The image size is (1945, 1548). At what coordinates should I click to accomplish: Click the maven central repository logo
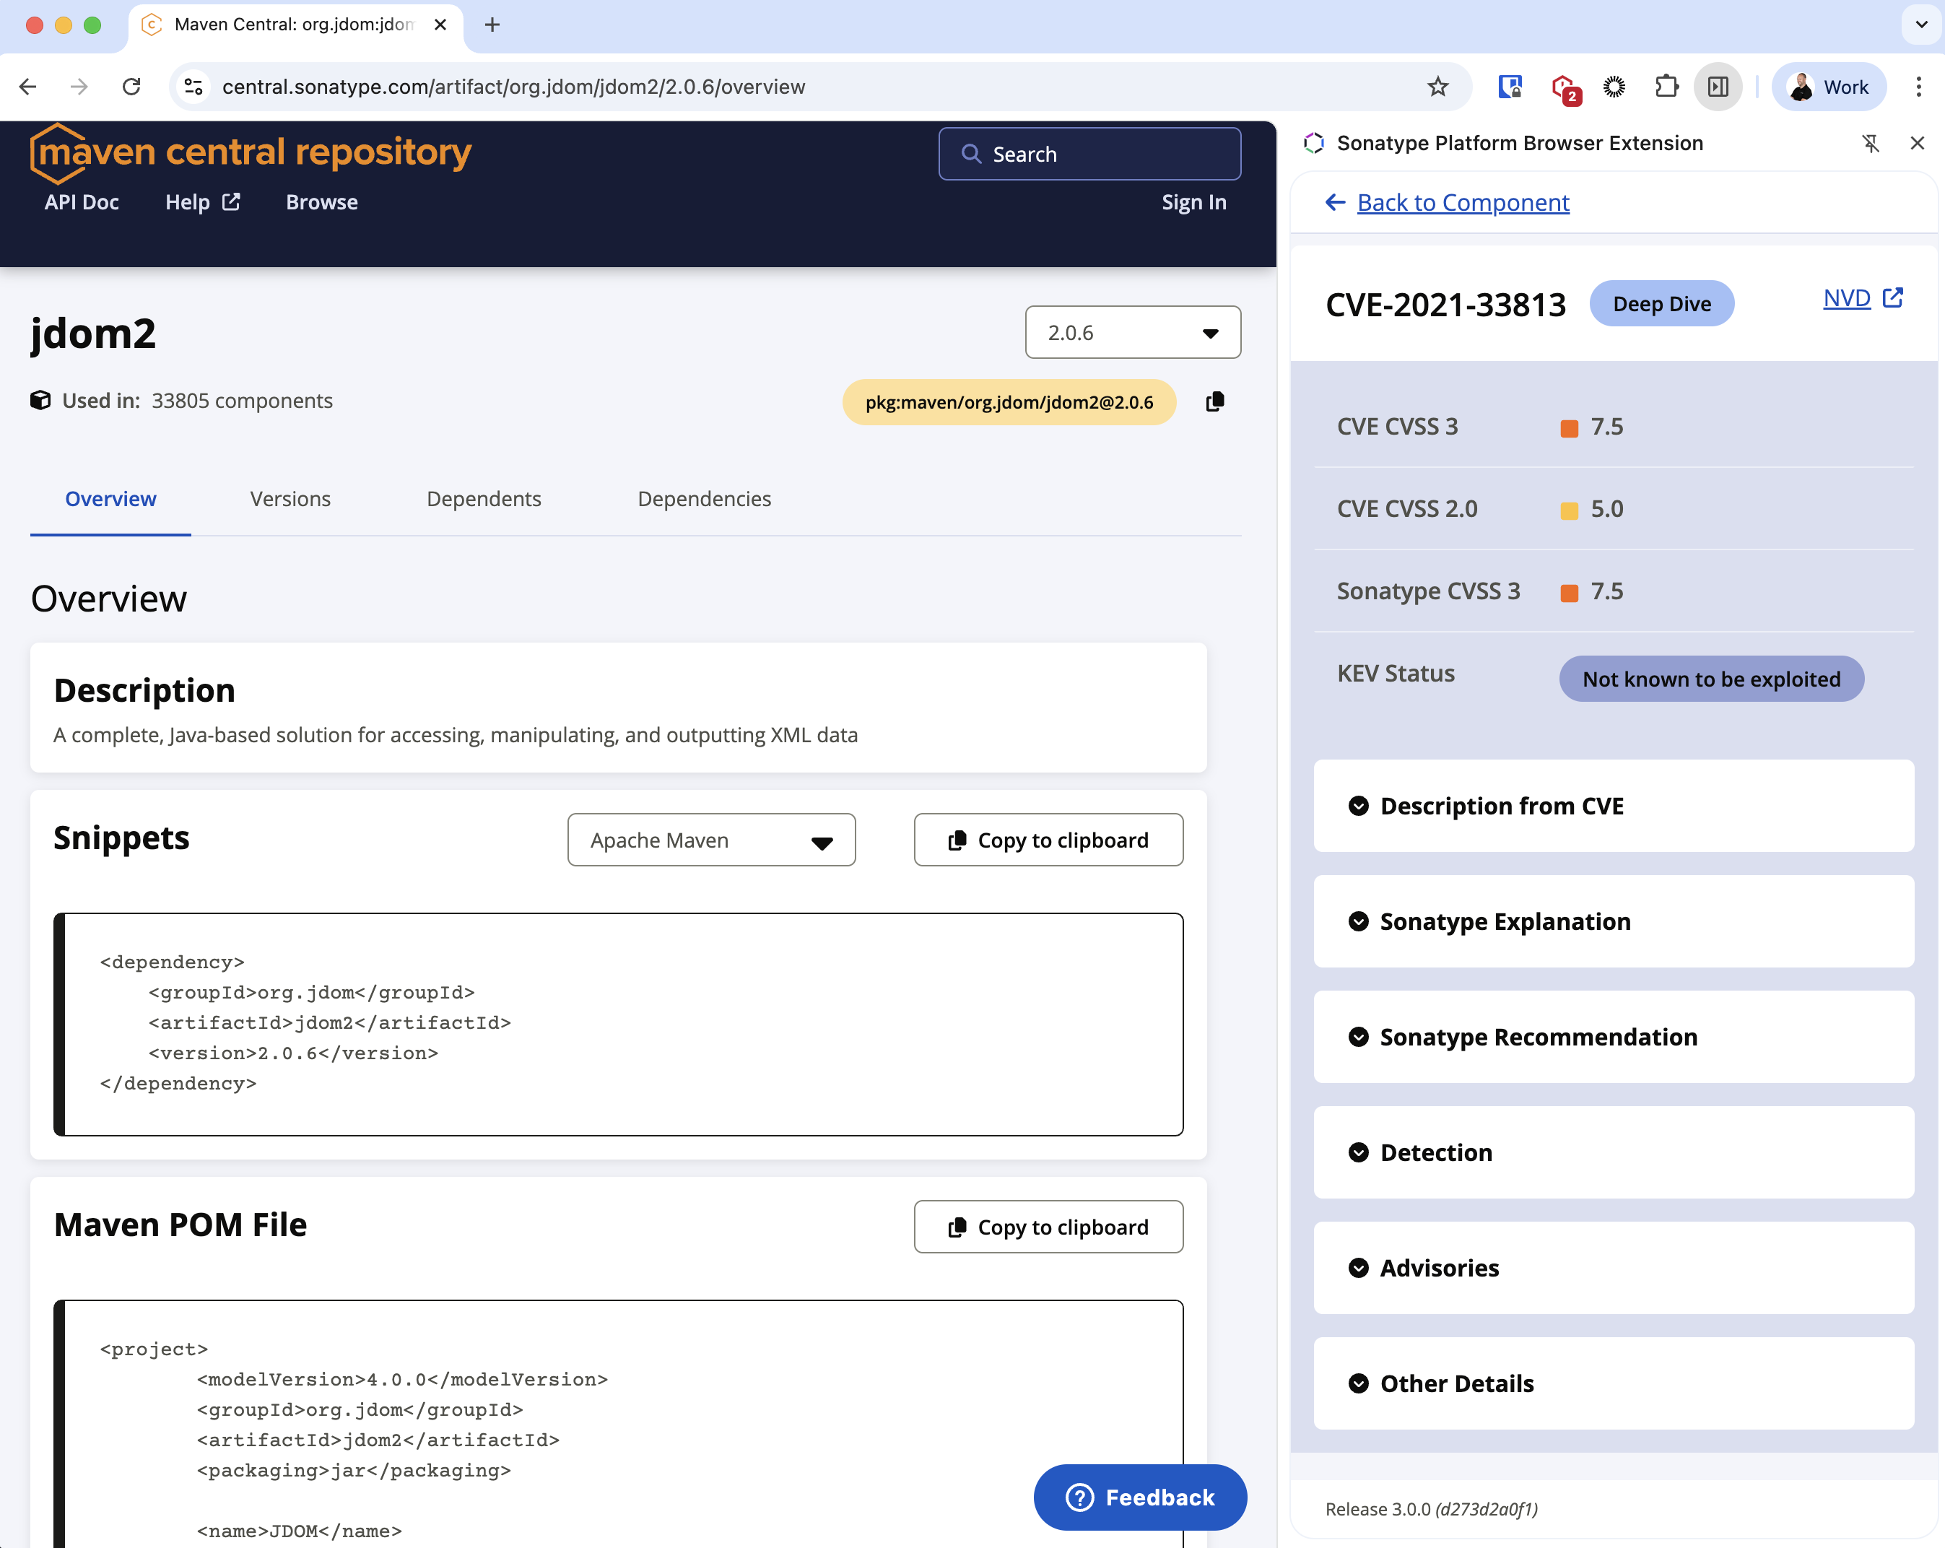(251, 152)
